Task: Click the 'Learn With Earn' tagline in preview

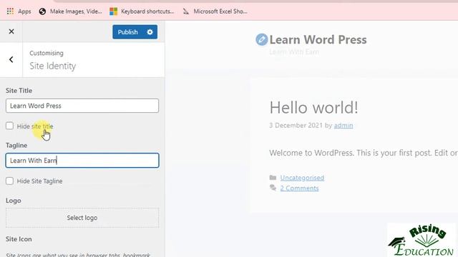Action: click(294, 52)
